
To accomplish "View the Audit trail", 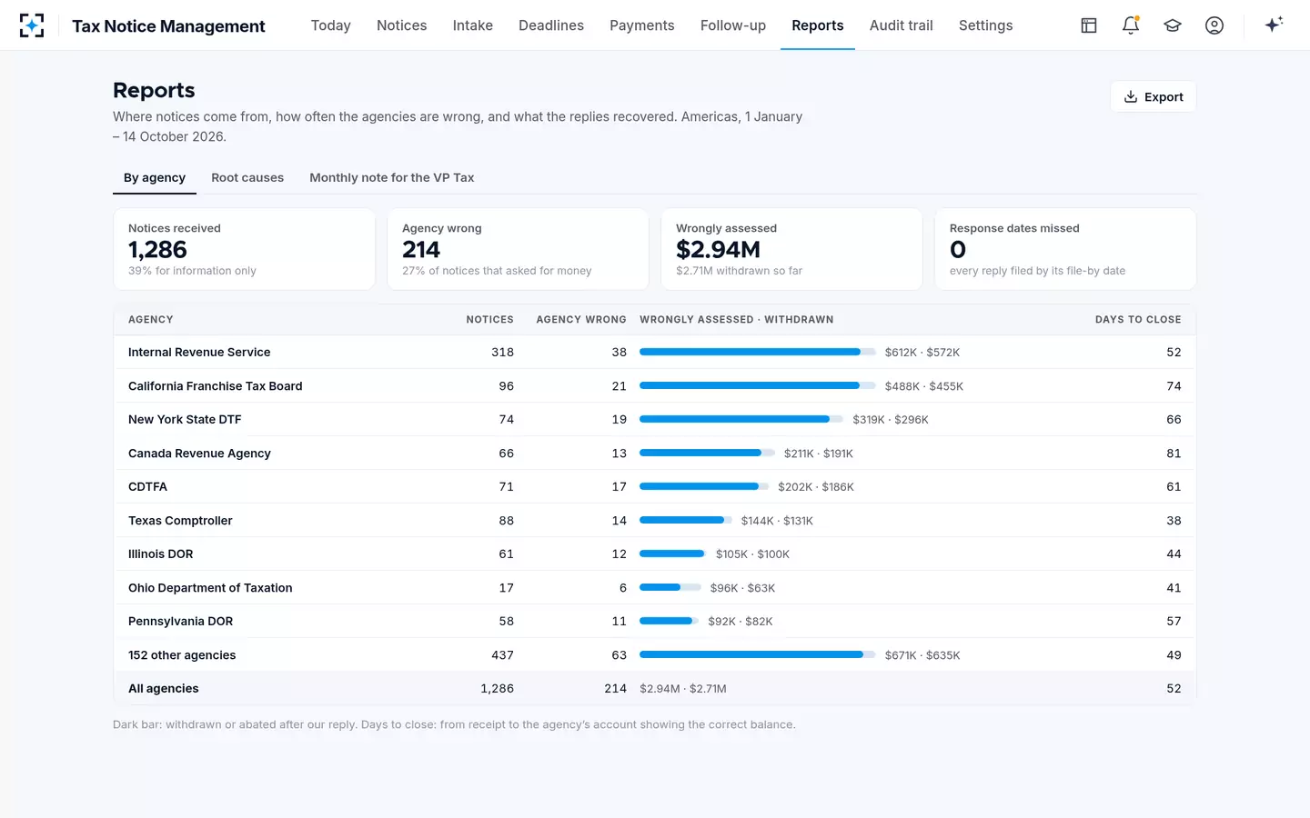I will pos(902,25).
